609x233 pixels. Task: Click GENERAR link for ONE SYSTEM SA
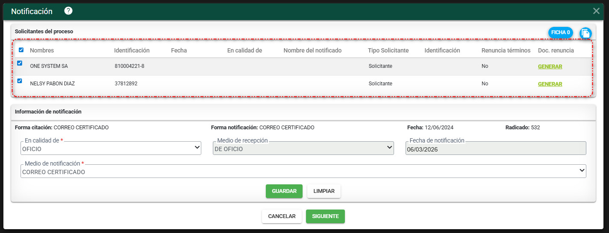[x=550, y=67]
